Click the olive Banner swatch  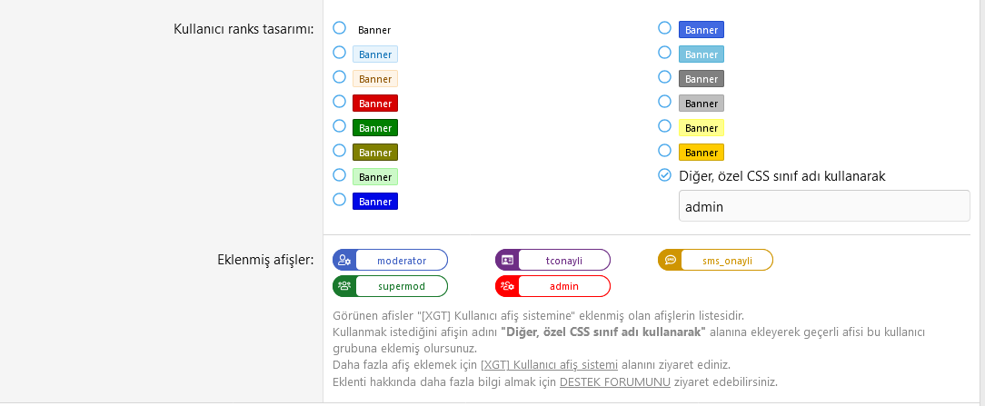coord(374,153)
